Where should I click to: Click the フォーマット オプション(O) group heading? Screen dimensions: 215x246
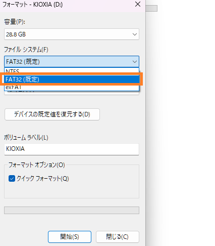click(37, 165)
